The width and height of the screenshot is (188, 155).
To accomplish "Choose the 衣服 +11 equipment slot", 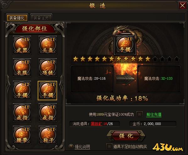I will tap(22, 67).
